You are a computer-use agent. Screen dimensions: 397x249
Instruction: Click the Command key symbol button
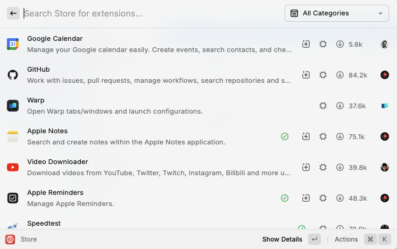(x=370, y=239)
